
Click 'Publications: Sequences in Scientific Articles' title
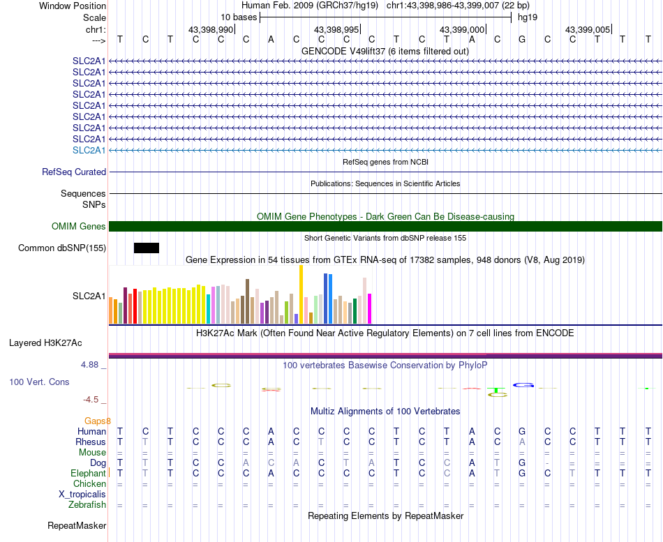385,183
